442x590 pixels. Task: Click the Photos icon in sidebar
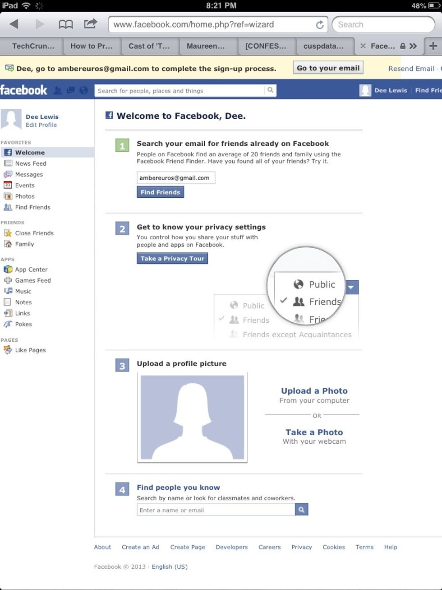(8, 196)
